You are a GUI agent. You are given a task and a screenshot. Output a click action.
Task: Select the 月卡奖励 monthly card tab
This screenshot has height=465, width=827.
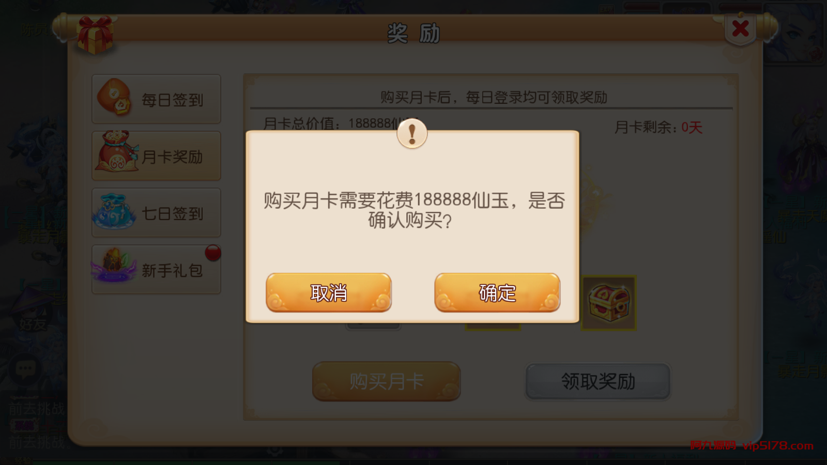pyautogui.click(x=156, y=156)
